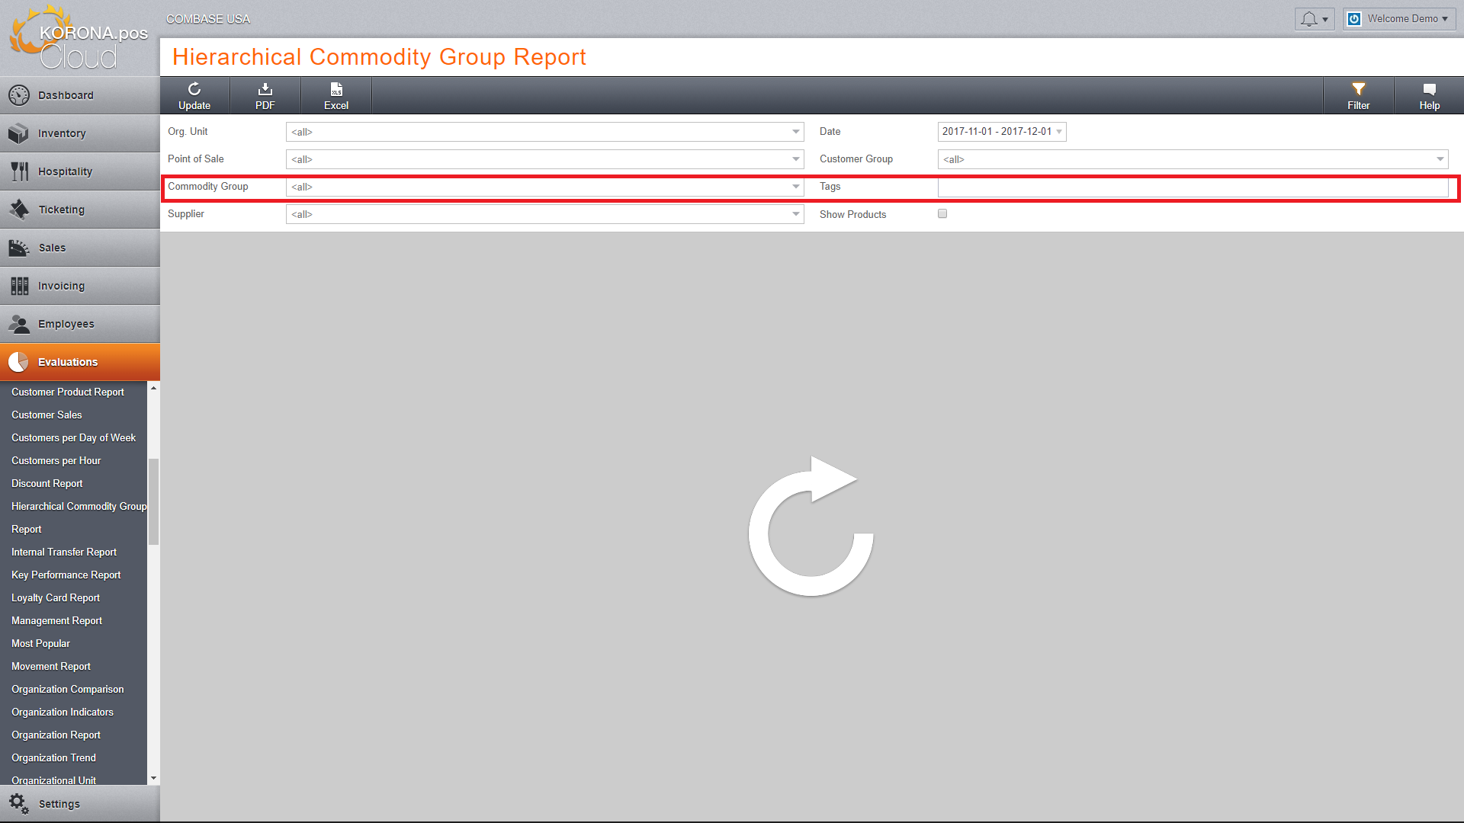Viewport: 1464px width, 823px height.
Task: Collapse the Evaluations menu section
Action: coord(80,362)
